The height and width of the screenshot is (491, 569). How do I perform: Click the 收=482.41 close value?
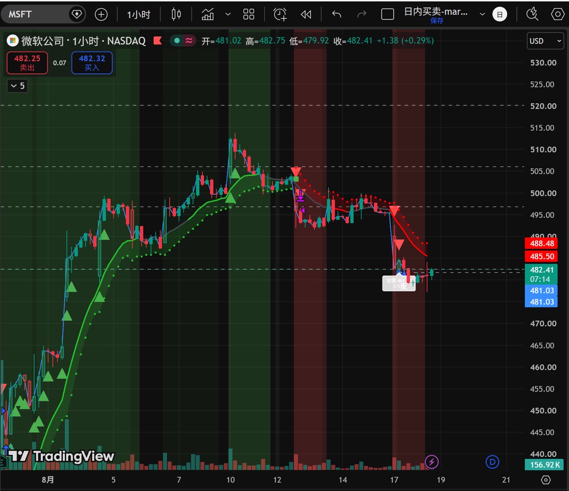(353, 41)
